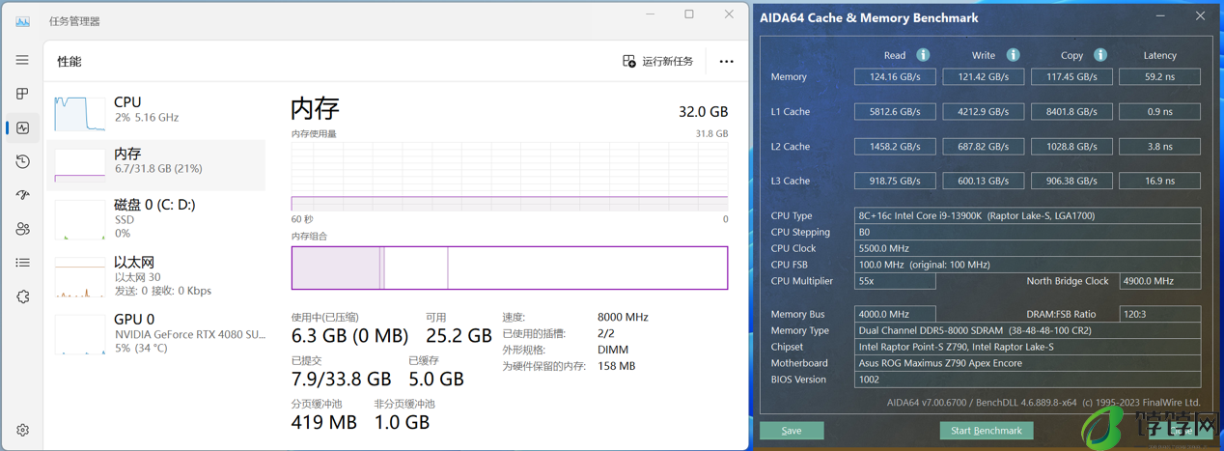The image size is (1224, 451).
Task: Open Task Manager settings gear
Action: click(22, 430)
